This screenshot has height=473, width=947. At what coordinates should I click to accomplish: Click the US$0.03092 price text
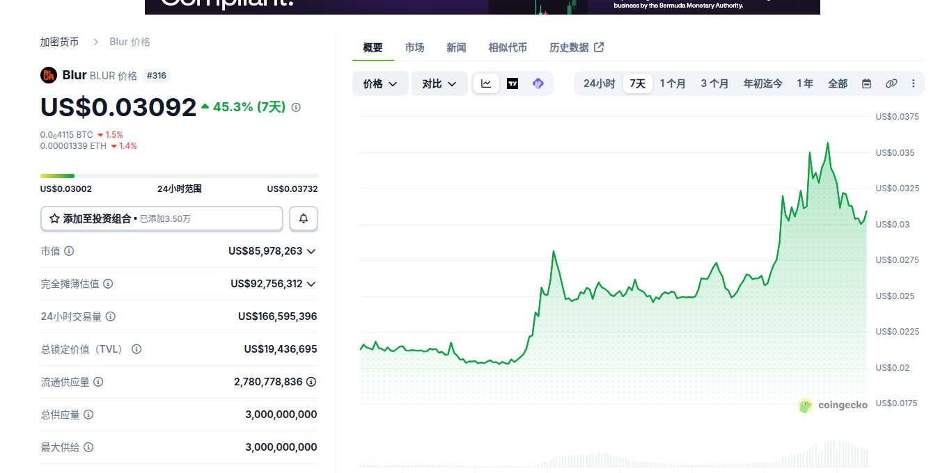tap(118, 107)
